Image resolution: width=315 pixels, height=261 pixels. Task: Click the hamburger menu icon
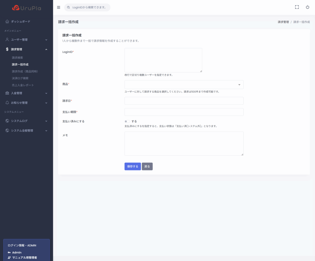point(59,7)
